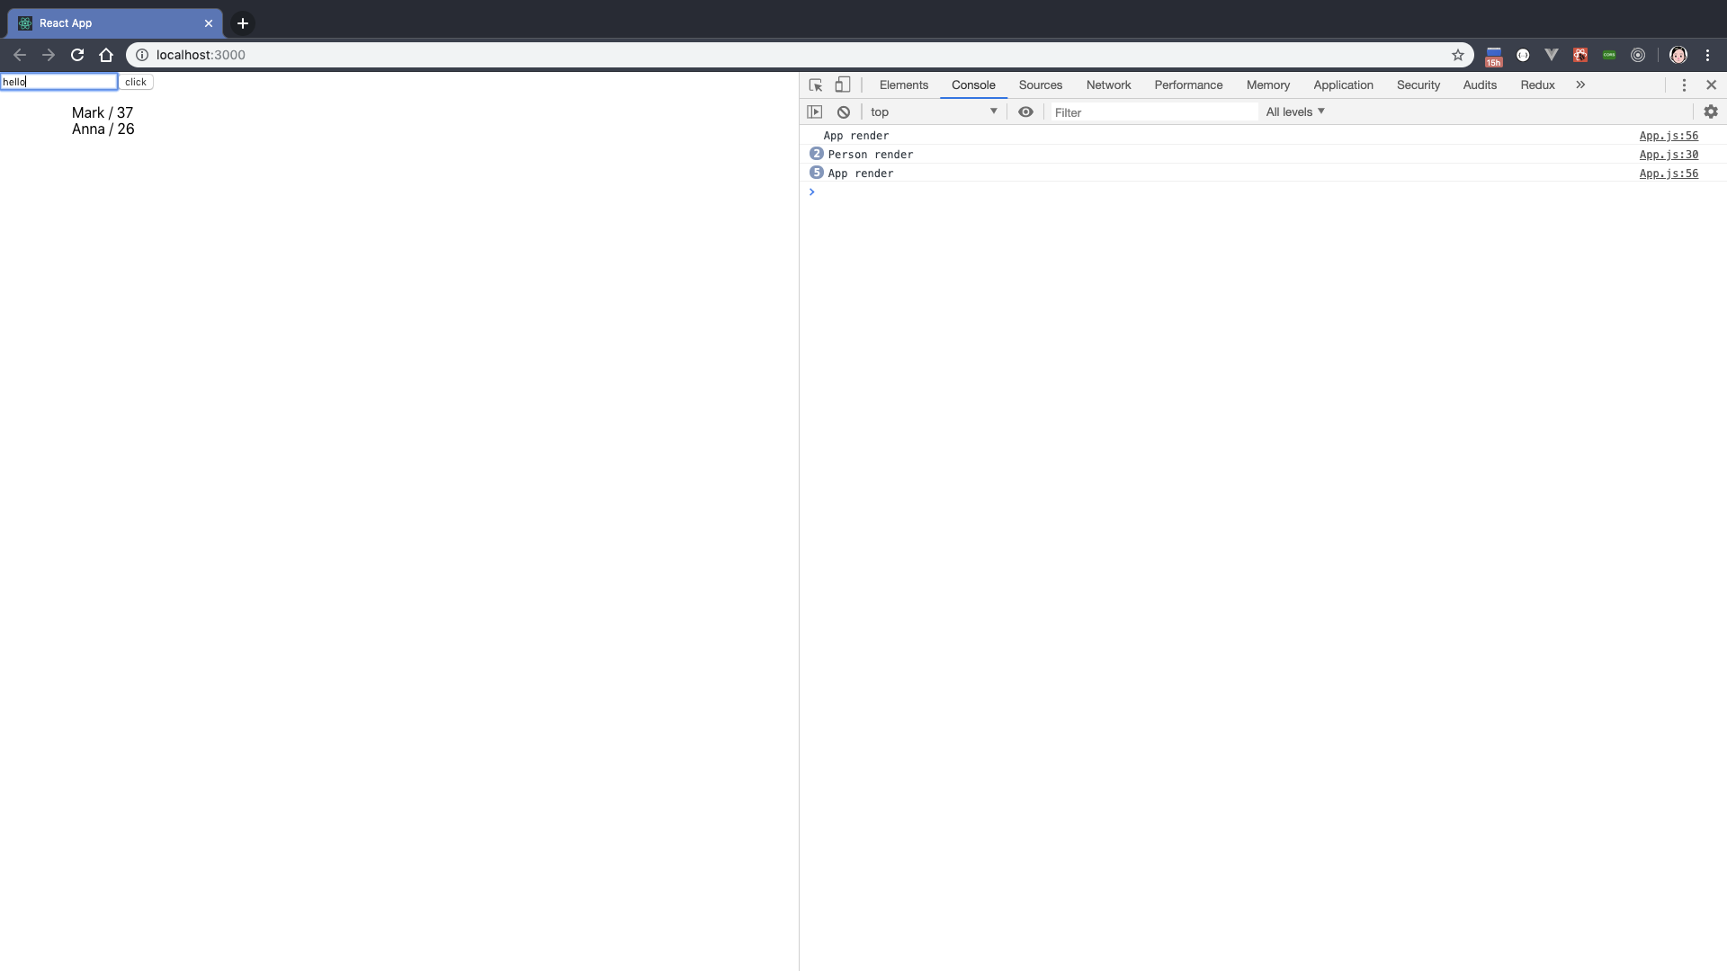Viewport: 1727px width, 971px height.
Task: Click the live expression eye icon
Action: (1025, 111)
